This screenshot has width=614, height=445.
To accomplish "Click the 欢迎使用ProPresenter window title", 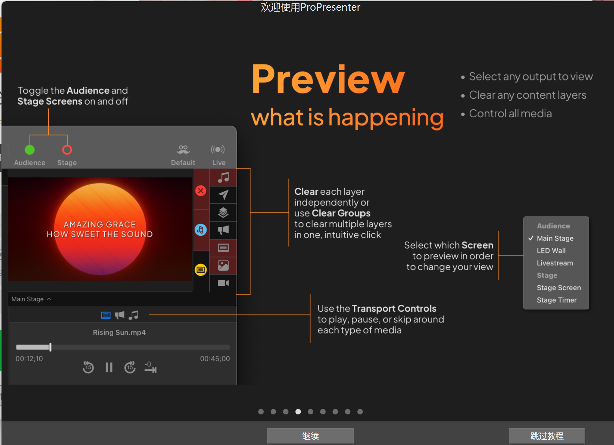I will (x=310, y=7).
